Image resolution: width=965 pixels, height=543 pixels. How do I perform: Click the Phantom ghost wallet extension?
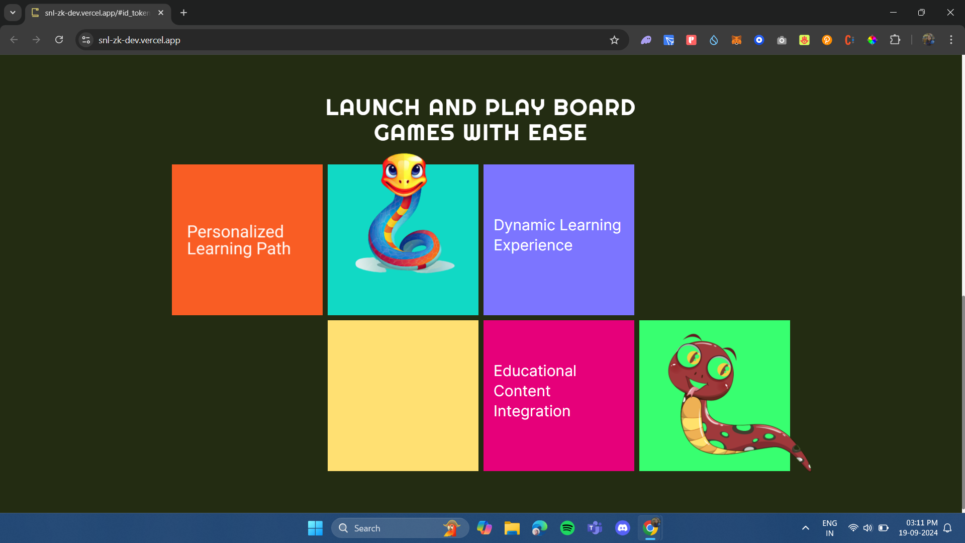tap(646, 40)
